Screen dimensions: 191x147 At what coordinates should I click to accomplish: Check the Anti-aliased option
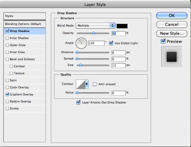[x=94, y=84]
